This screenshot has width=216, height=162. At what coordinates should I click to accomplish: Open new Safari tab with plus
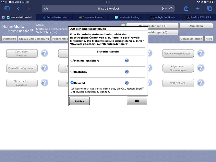pyautogui.click(x=198, y=8)
